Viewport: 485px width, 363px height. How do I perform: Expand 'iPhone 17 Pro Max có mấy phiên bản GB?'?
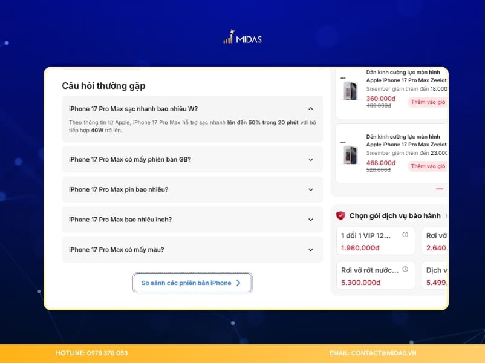(x=192, y=159)
